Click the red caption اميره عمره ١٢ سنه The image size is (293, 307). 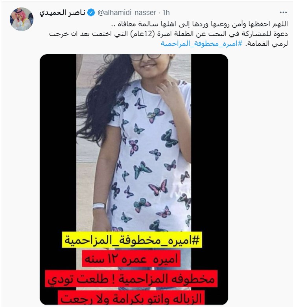pyautogui.click(x=131, y=259)
